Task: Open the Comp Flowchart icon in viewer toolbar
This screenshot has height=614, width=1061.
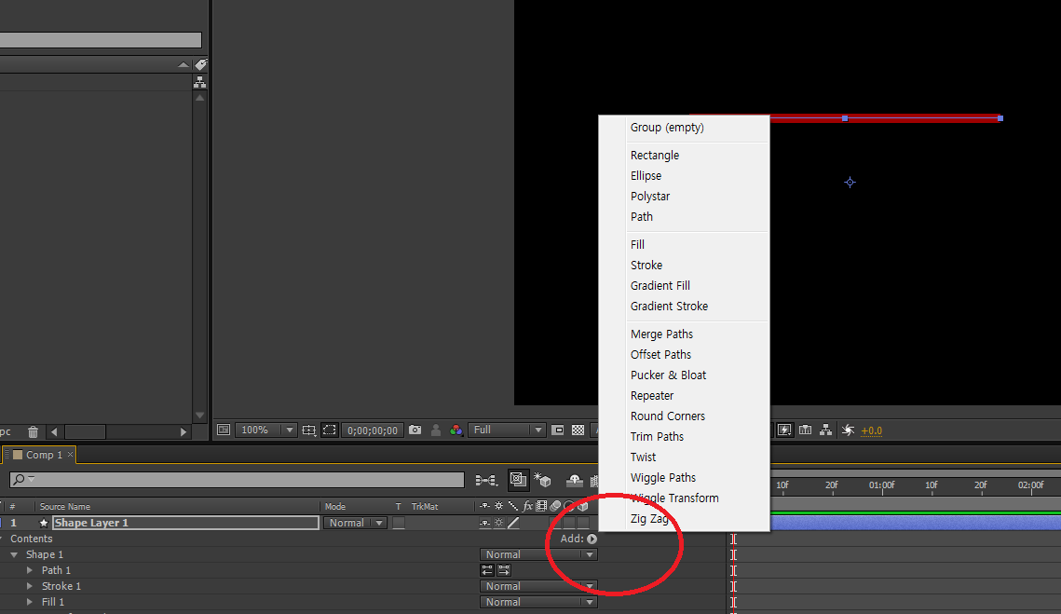Action: 825,430
